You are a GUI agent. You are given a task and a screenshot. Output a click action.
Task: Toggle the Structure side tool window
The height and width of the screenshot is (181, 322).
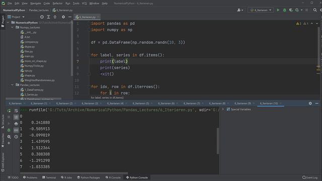click(3, 122)
